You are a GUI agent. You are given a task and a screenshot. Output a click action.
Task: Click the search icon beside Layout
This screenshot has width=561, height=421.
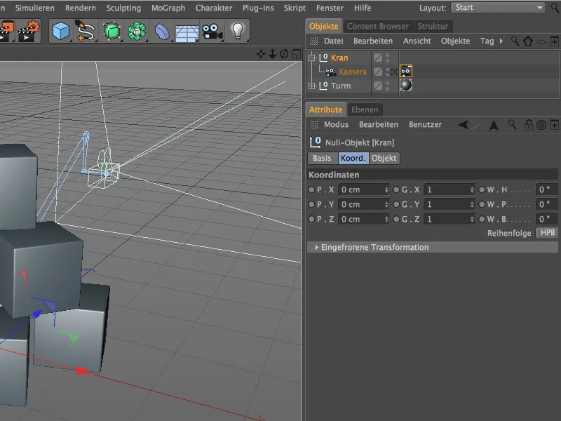555,8
